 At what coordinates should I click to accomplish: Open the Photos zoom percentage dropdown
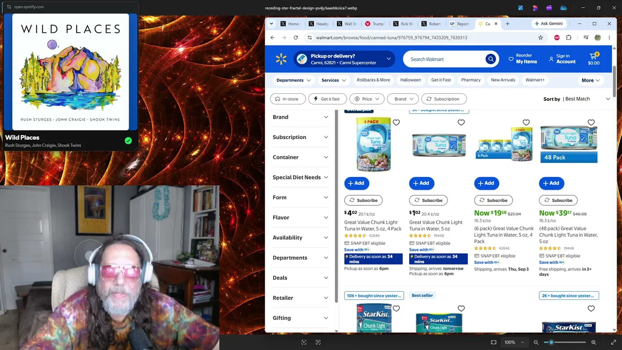tap(514, 342)
